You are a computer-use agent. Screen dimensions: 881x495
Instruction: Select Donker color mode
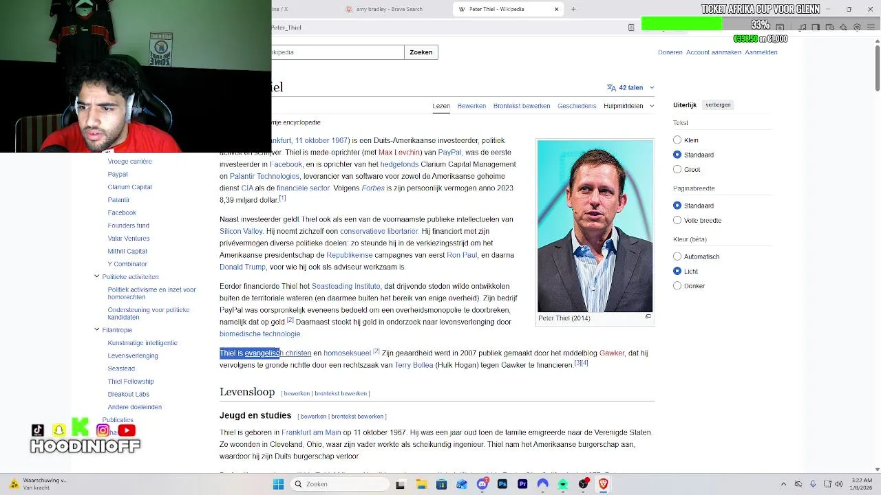[677, 285]
